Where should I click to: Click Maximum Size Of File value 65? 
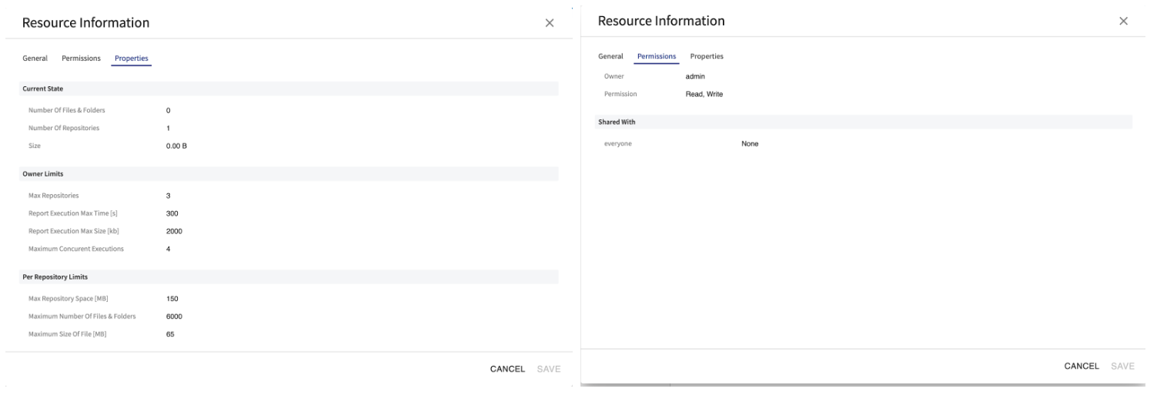point(170,333)
